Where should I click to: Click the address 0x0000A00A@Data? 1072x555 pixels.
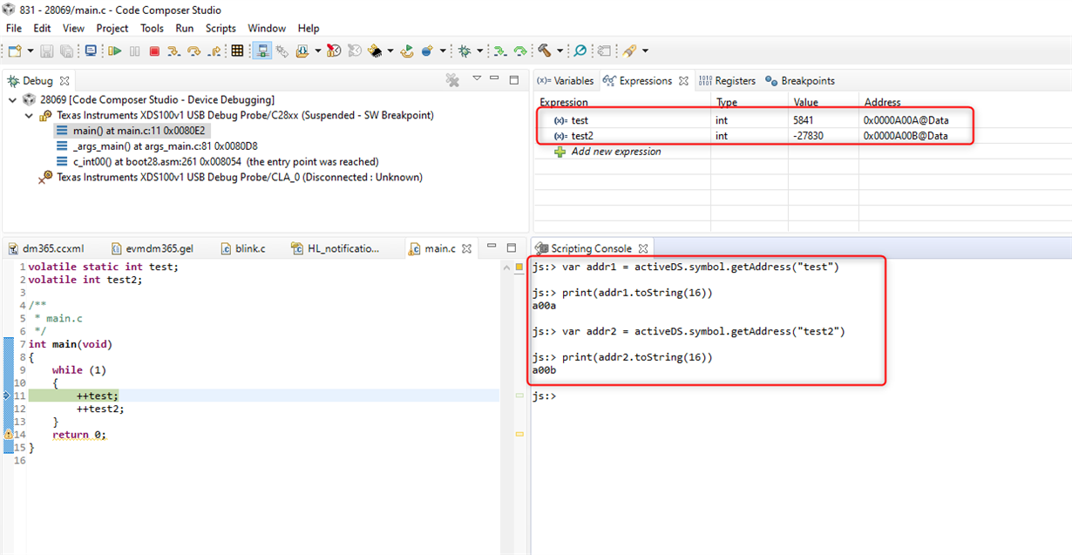pyautogui.click(x=906, y=120)
